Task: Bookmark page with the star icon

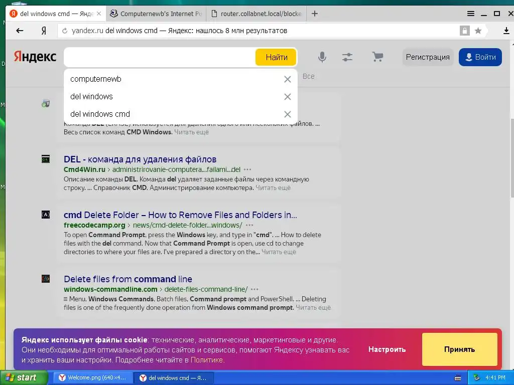Action: pos(478,31)
